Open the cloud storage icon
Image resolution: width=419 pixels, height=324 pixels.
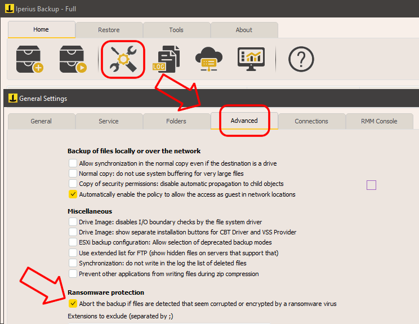(x=209, y=59)
